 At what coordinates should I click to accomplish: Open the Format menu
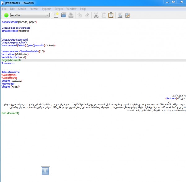[x=34, y=9]
